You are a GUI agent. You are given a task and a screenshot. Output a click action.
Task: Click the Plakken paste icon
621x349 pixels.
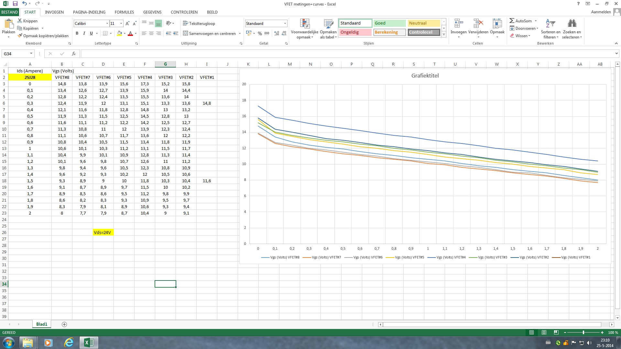pos(8,24)
